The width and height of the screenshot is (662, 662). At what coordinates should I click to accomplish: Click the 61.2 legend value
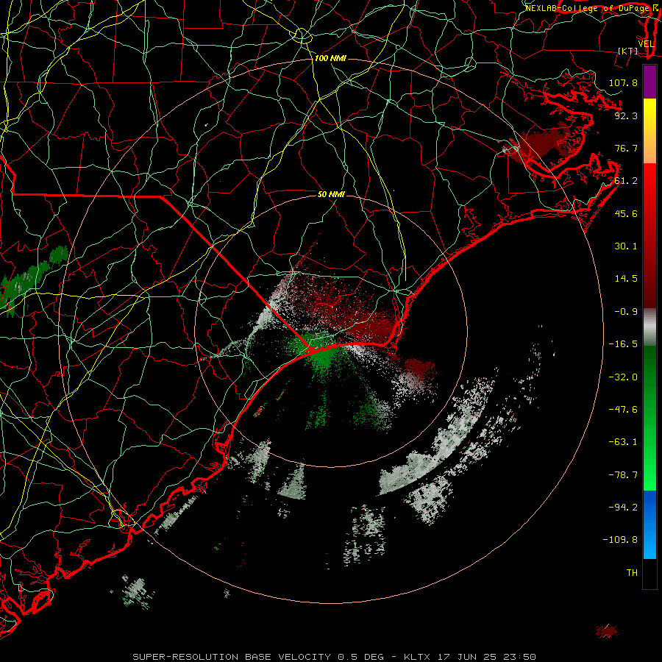point(626,181)
